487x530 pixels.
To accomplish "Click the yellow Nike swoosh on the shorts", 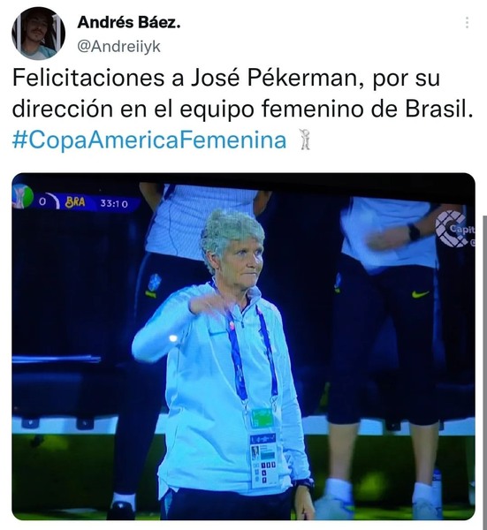I will (x=421, y=294).
